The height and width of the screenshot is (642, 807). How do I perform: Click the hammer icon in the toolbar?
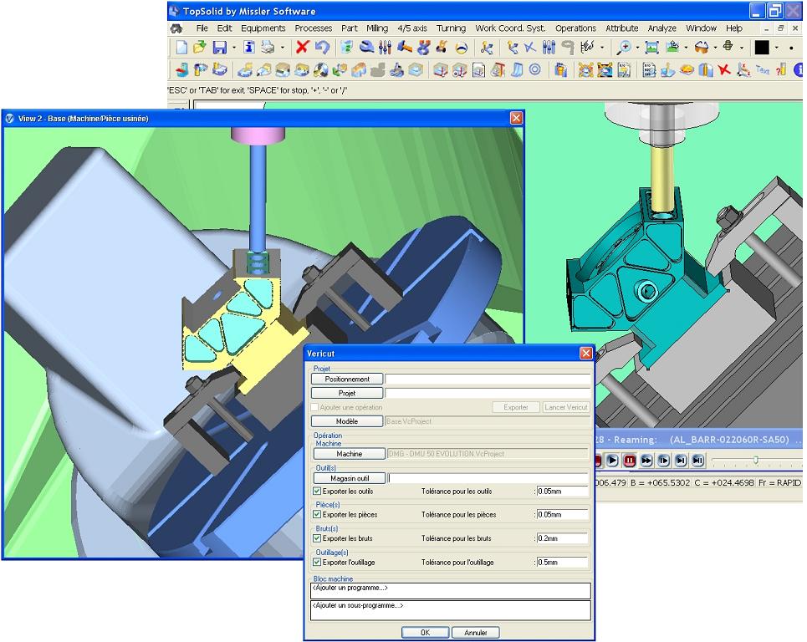pos(404,48)
